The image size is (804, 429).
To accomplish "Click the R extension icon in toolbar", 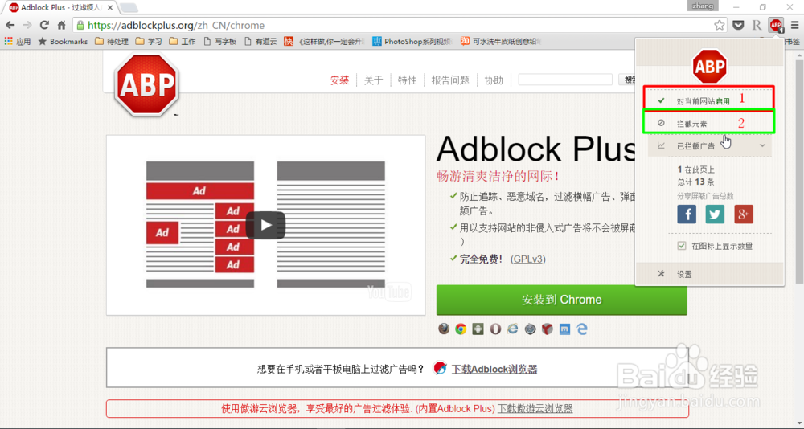I will click(x=757, y=25).
